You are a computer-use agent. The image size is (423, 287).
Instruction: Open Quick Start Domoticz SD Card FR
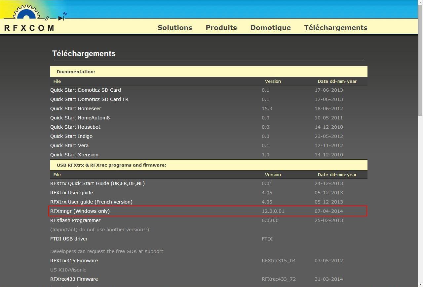pos(89,99)
